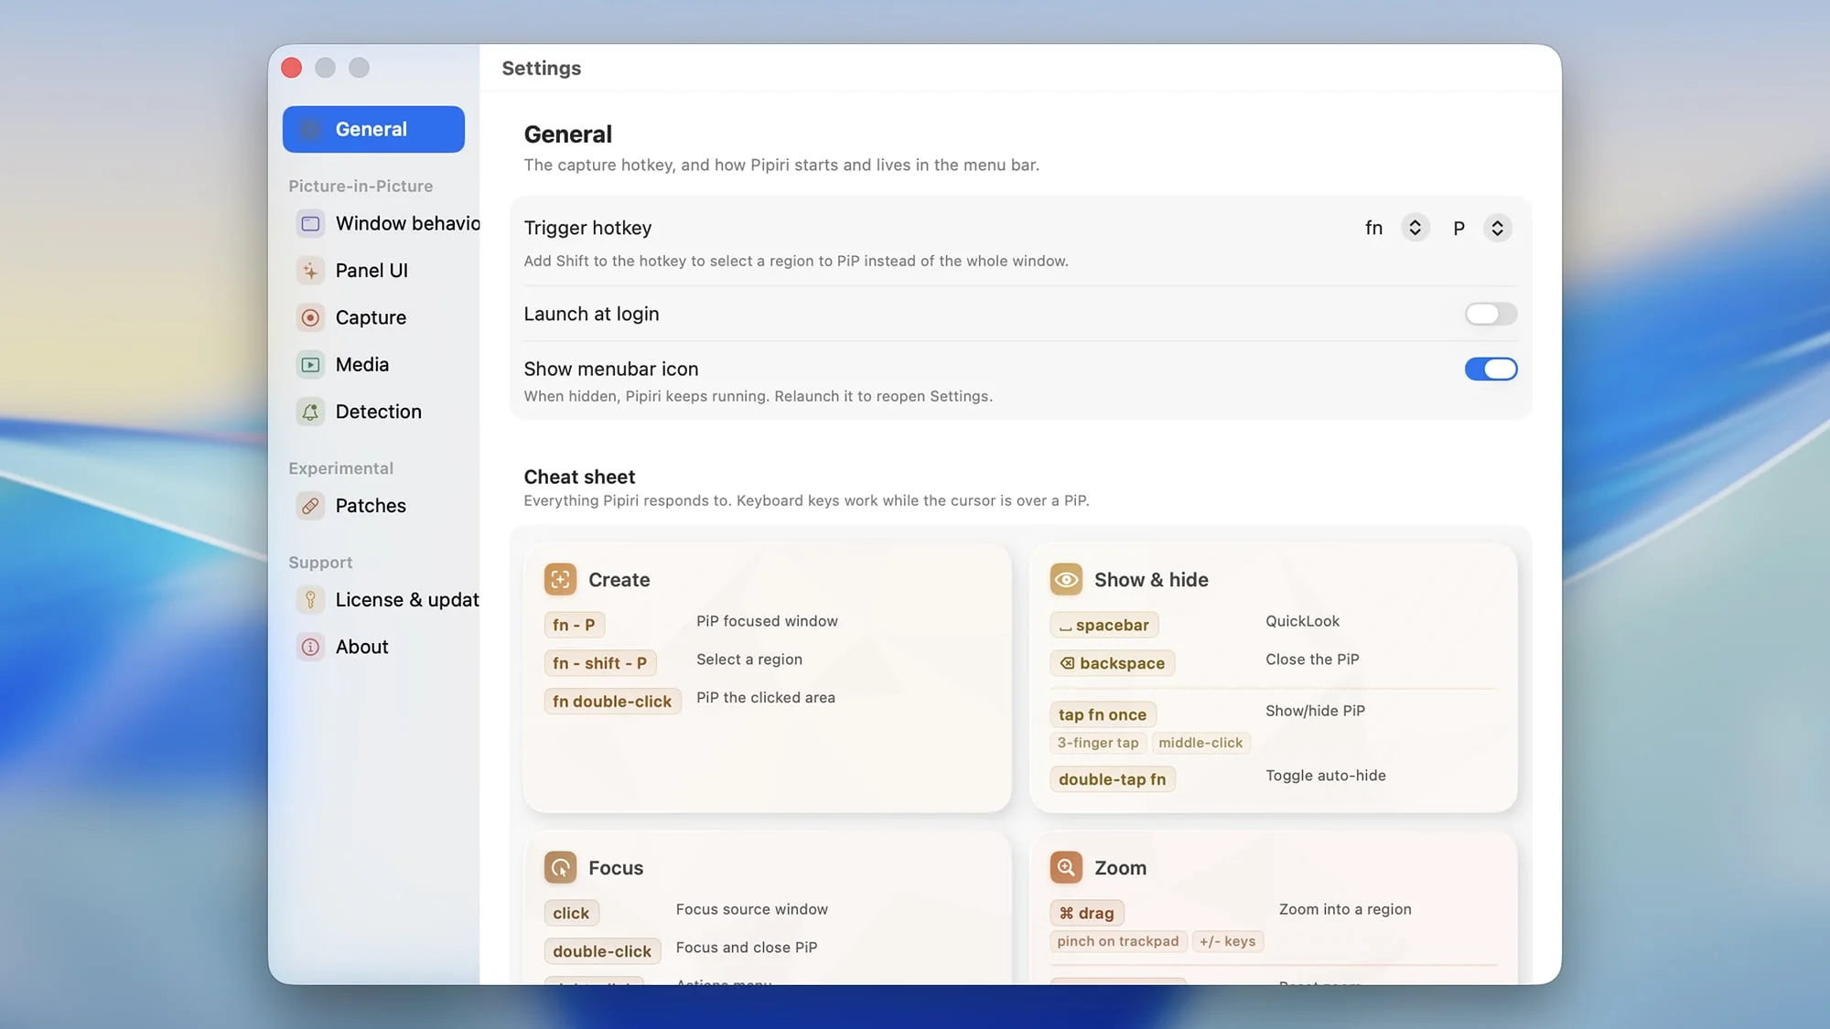Viewport: 1830px width, 1029px height.
Task: Click the Picture-in-Picture sidebar section header
Action: point(361,186)
